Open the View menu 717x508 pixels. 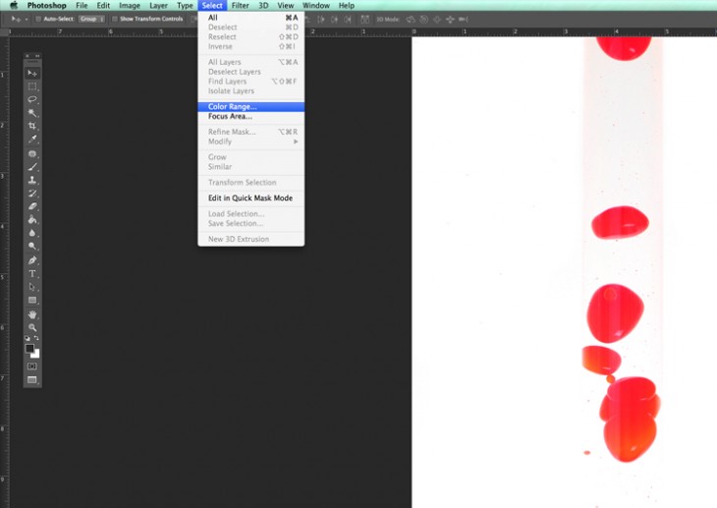[286, 6]
